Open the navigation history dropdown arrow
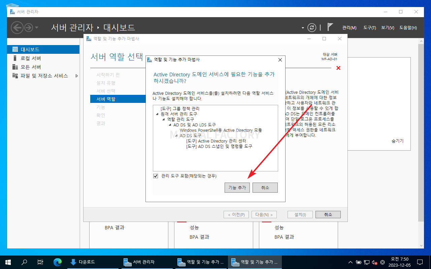431x269 pixels. [37, 28]
